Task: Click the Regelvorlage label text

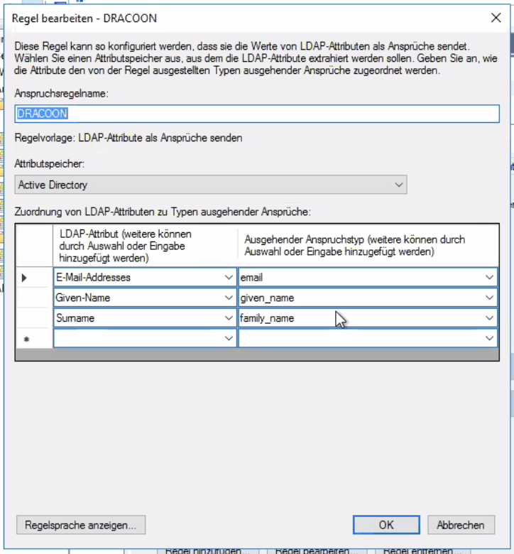Action: 128,138
